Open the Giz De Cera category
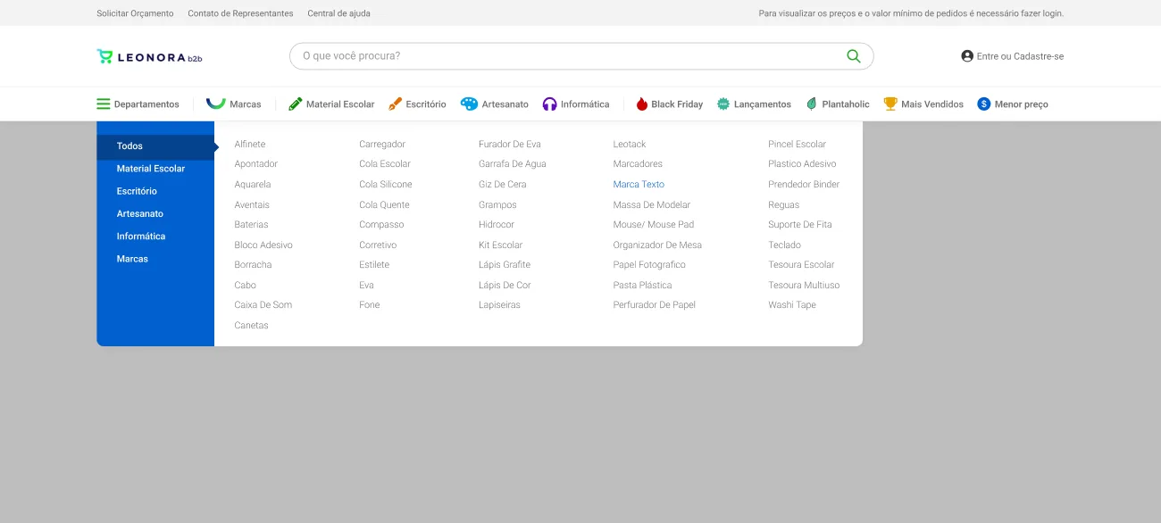Screen dimensions: 1161x523 (x=503, y=185)
